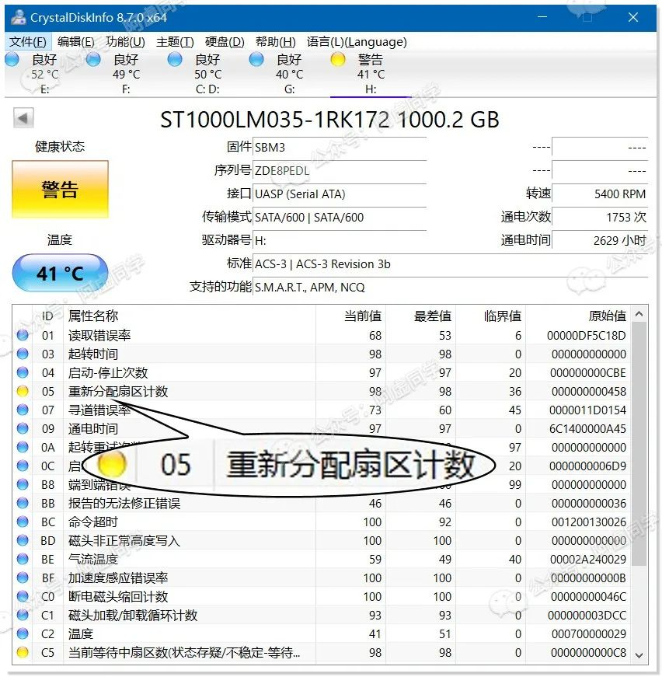Click the serial number field ZDE8PEDL

tap(340, 171)
